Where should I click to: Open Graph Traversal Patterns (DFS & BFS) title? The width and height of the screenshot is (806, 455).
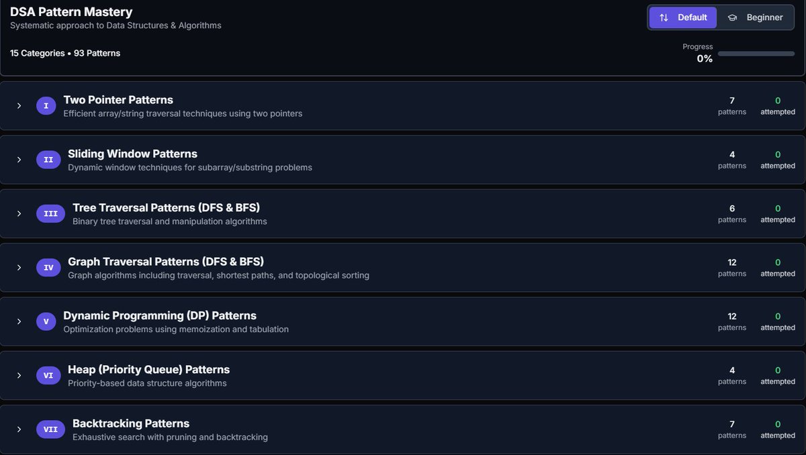click(x=166, y=261)
